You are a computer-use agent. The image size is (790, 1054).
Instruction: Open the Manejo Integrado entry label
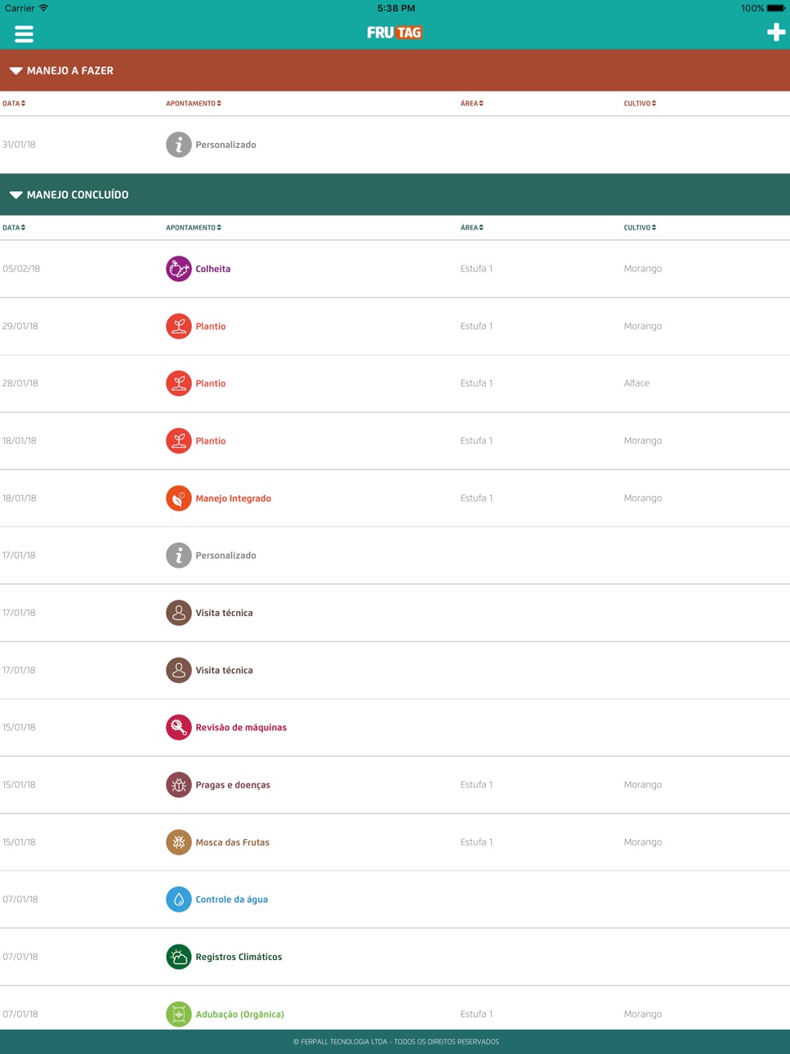click(x=234, y=498)
